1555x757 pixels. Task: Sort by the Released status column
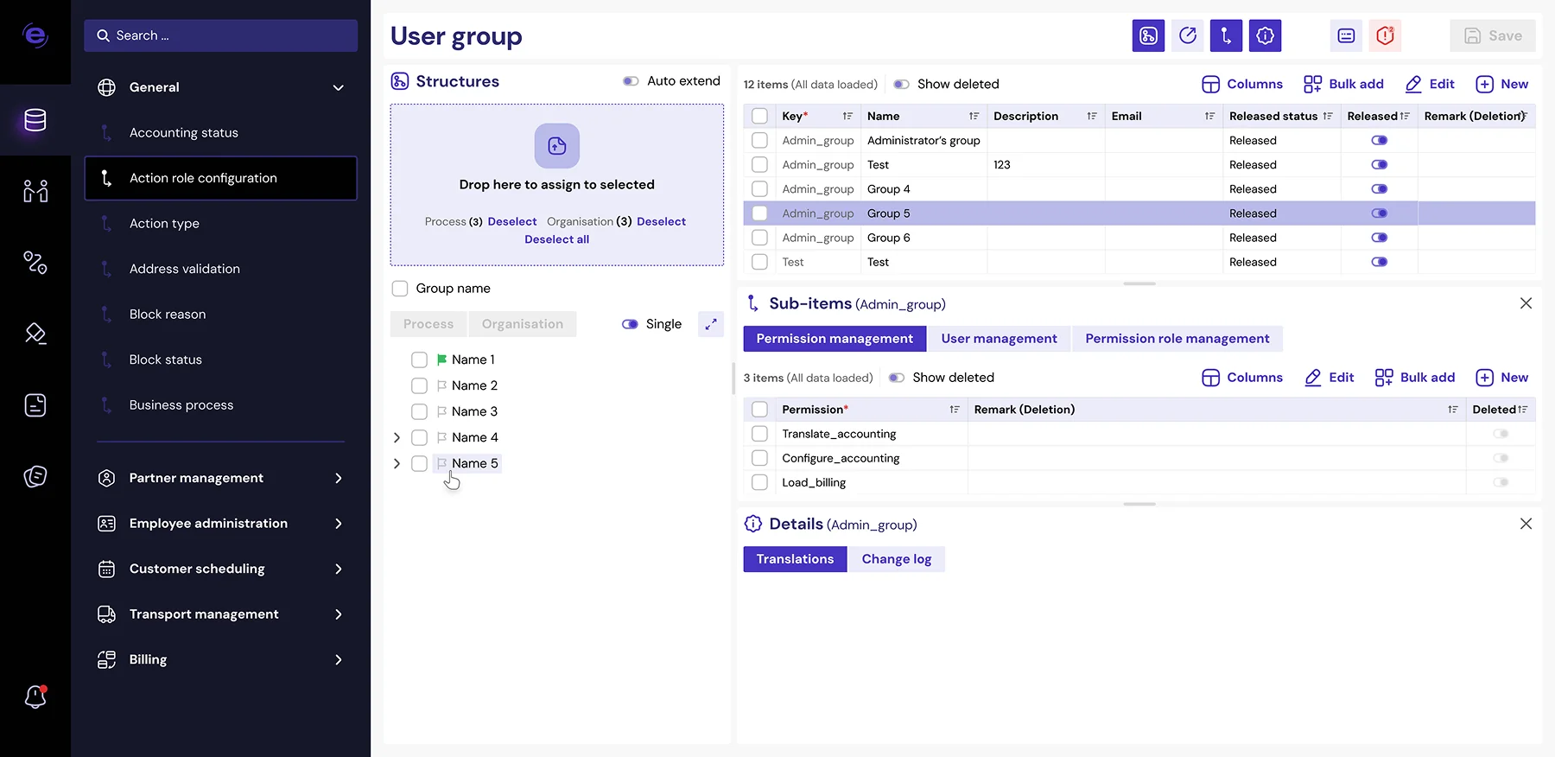tap(1328, 116)
